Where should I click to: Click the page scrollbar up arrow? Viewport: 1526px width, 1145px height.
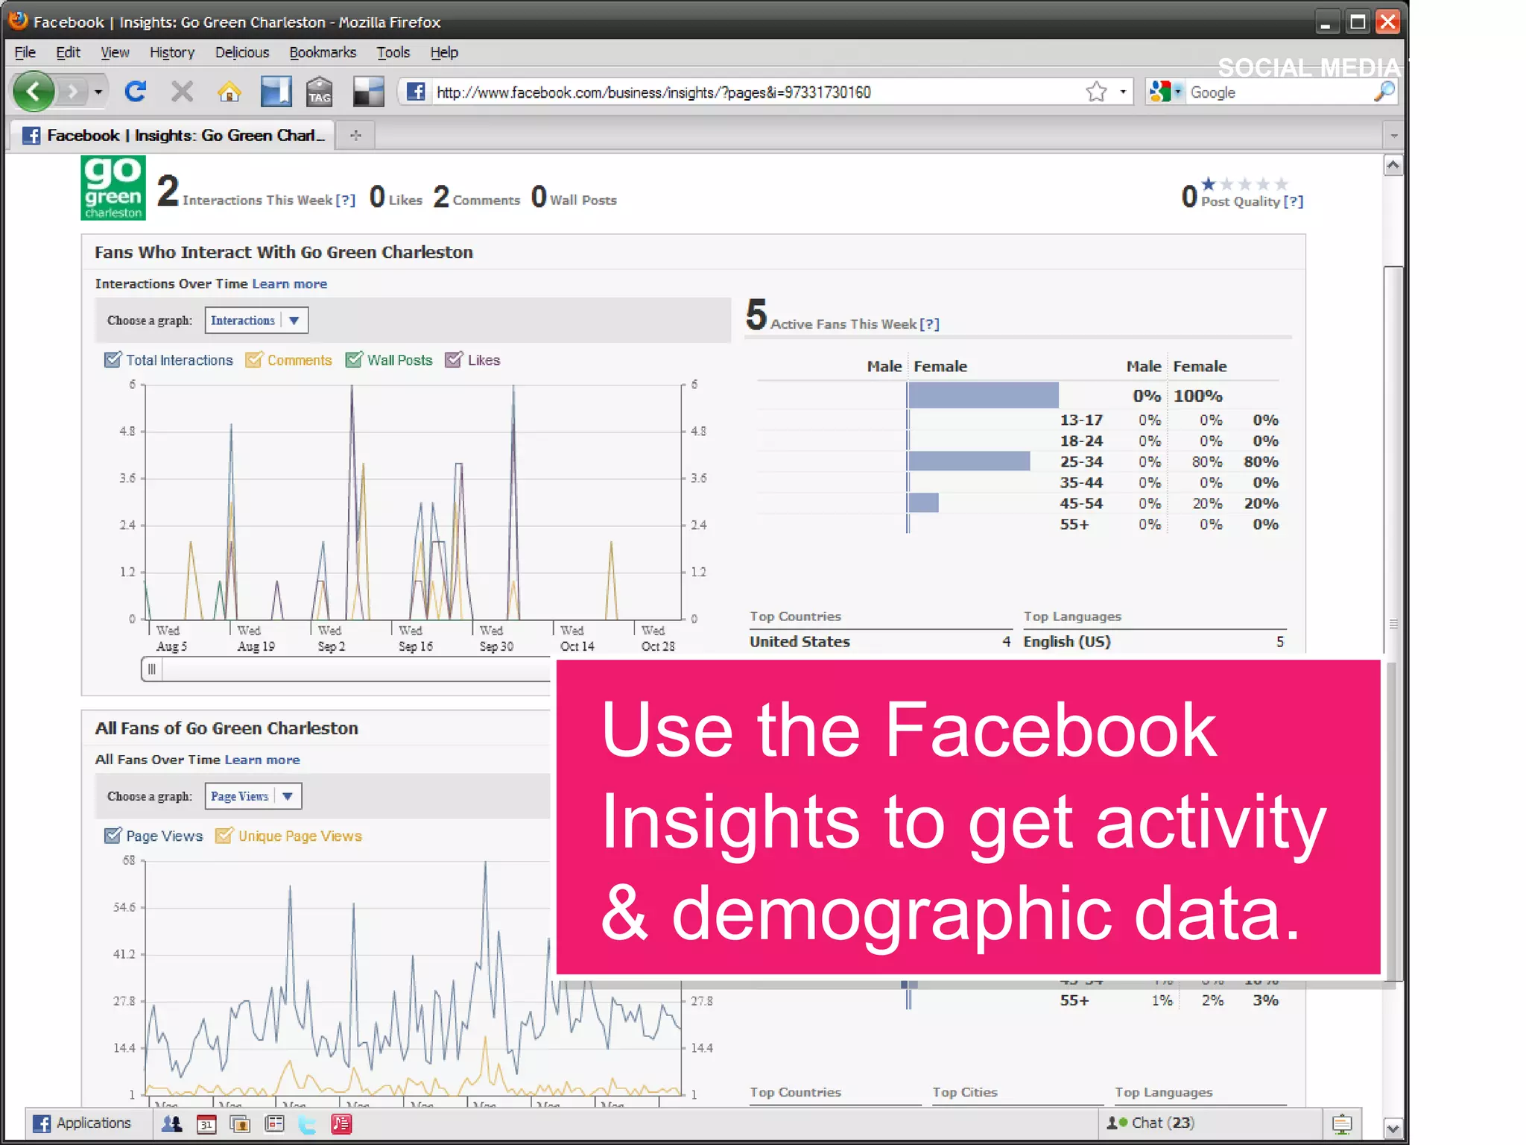pos(1393,165)
